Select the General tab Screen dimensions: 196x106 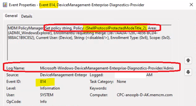(x=11, y=16)
